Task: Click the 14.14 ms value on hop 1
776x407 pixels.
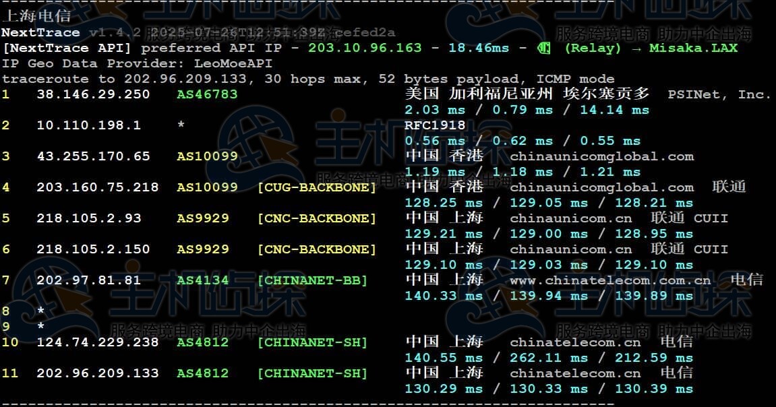Action: pyautogui.click(x=614, y=110)
